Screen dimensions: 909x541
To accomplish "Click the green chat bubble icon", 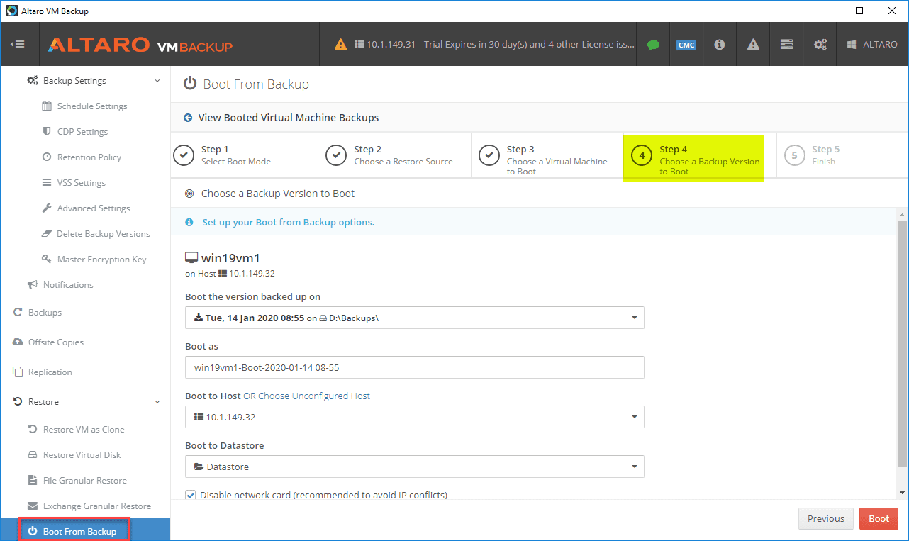I will [653, 45].
